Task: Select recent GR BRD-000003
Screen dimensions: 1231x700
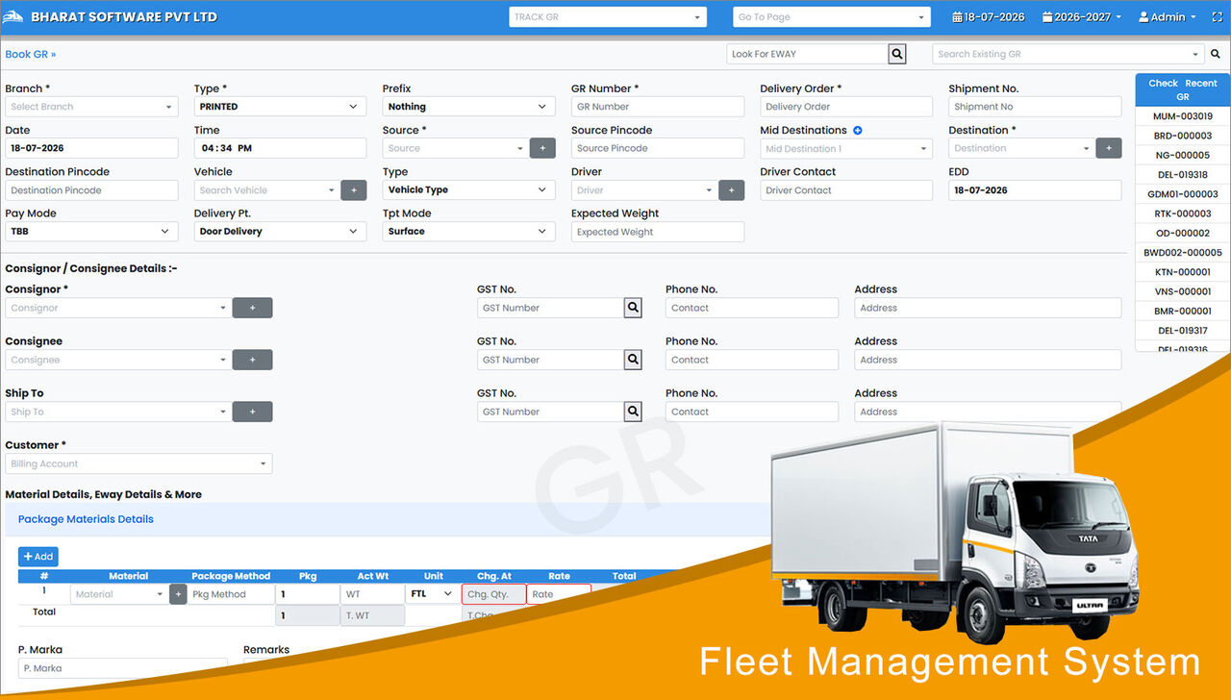Action: coord(1183,136)
